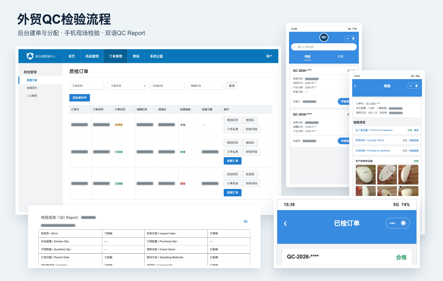Image resolution: width=443 pixels, height=281 pixels.
Task: Open the mouse side-view evidence photo
Action: pyautogui.click(x=408, y=175)
